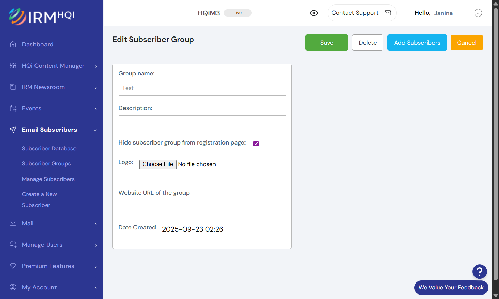
Task: Click the Live status badge
Action: click(x=238, y=13)
